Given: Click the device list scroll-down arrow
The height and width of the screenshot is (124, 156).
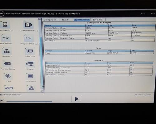Looking at the screenshot, I should coord(42,91).
